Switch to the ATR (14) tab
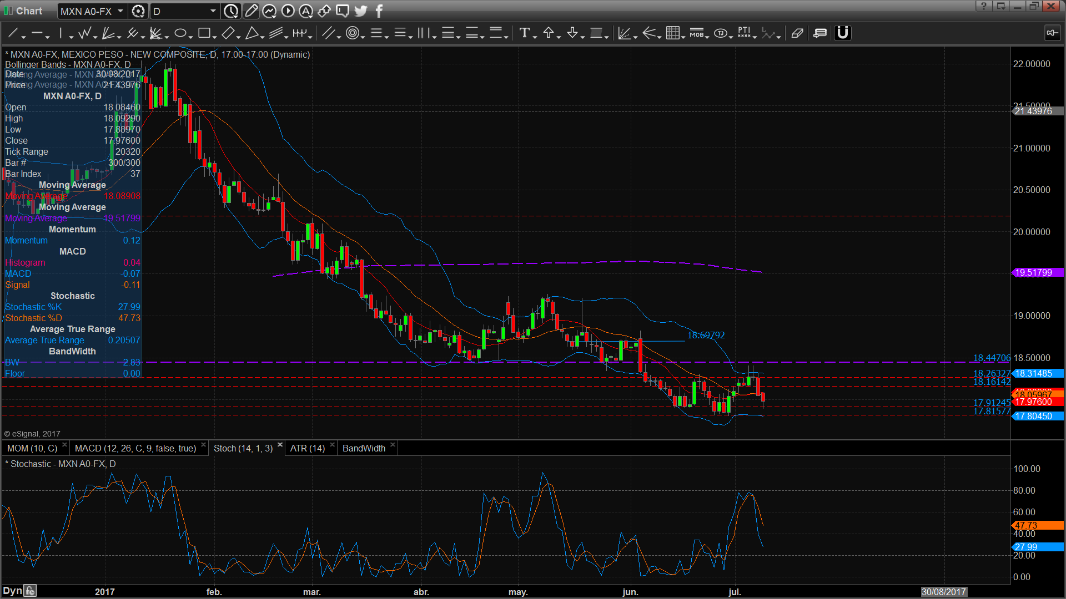Viewport: 1066px width, 599px height. pyautogui.click(x=308, y=448)
